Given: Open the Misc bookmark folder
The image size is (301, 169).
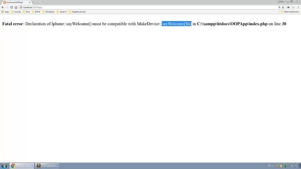Looking at the screenshot, I should tap(26, 12).
